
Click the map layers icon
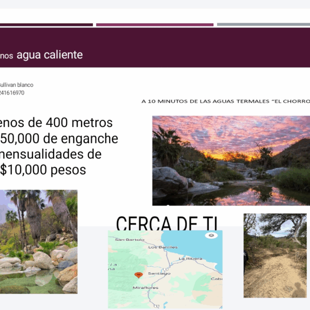[211, 235]
